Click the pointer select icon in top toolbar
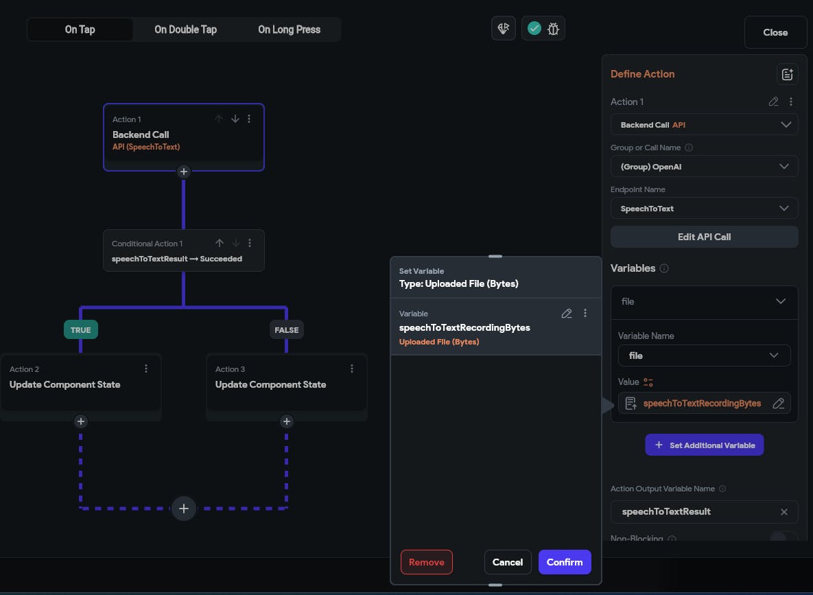This screenshot has height=595, width=813. 504,29
